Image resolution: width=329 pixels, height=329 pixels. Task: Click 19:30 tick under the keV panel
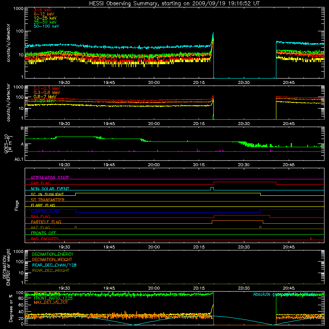[64, 83]
